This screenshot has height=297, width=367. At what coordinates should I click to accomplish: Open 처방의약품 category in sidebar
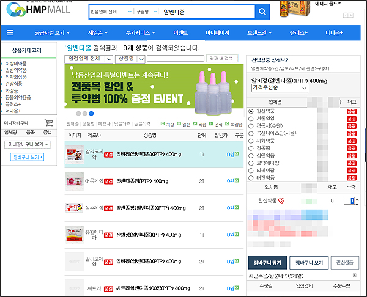point(16,64)
